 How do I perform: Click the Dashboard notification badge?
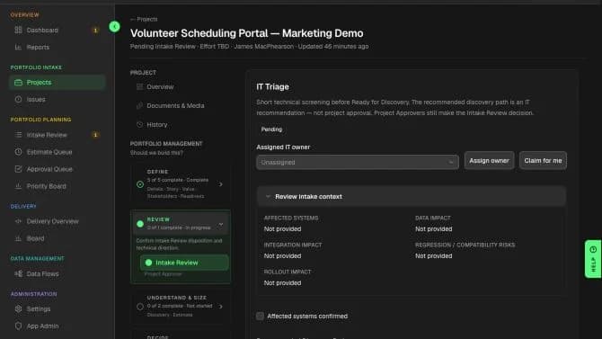(95, 30)
